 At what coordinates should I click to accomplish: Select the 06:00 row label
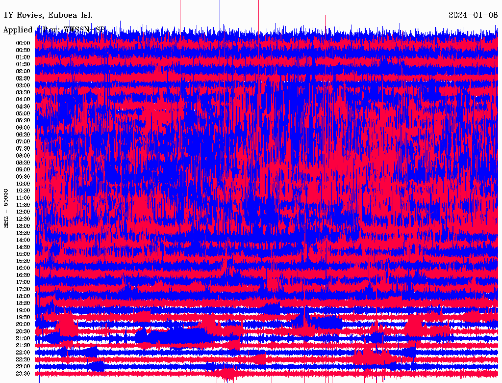[23, 128]
